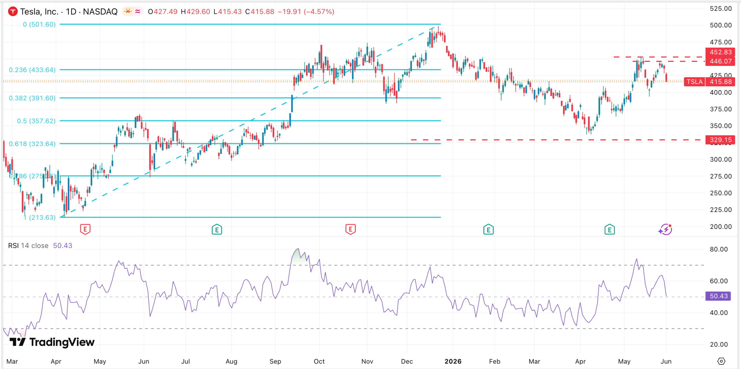Open chart settings gear icon
Image resolution: width=741 pixels, height=369 pixels.
(721, 361)
